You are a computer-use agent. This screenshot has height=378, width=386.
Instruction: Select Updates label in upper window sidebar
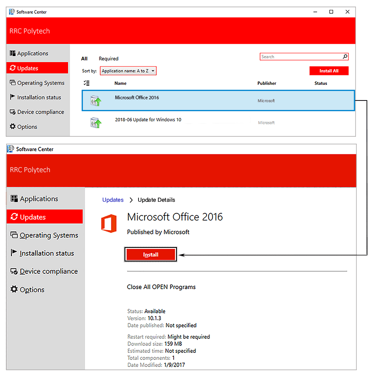point(28,68)
